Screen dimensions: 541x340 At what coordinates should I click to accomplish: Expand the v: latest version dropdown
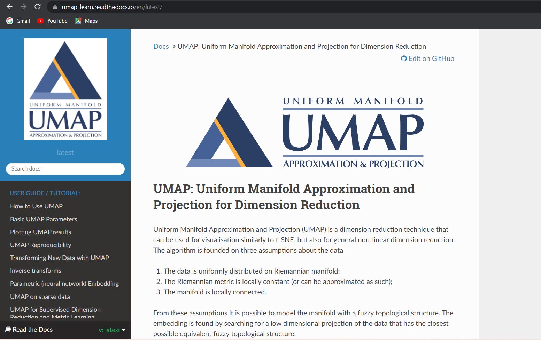click(112, 330)
